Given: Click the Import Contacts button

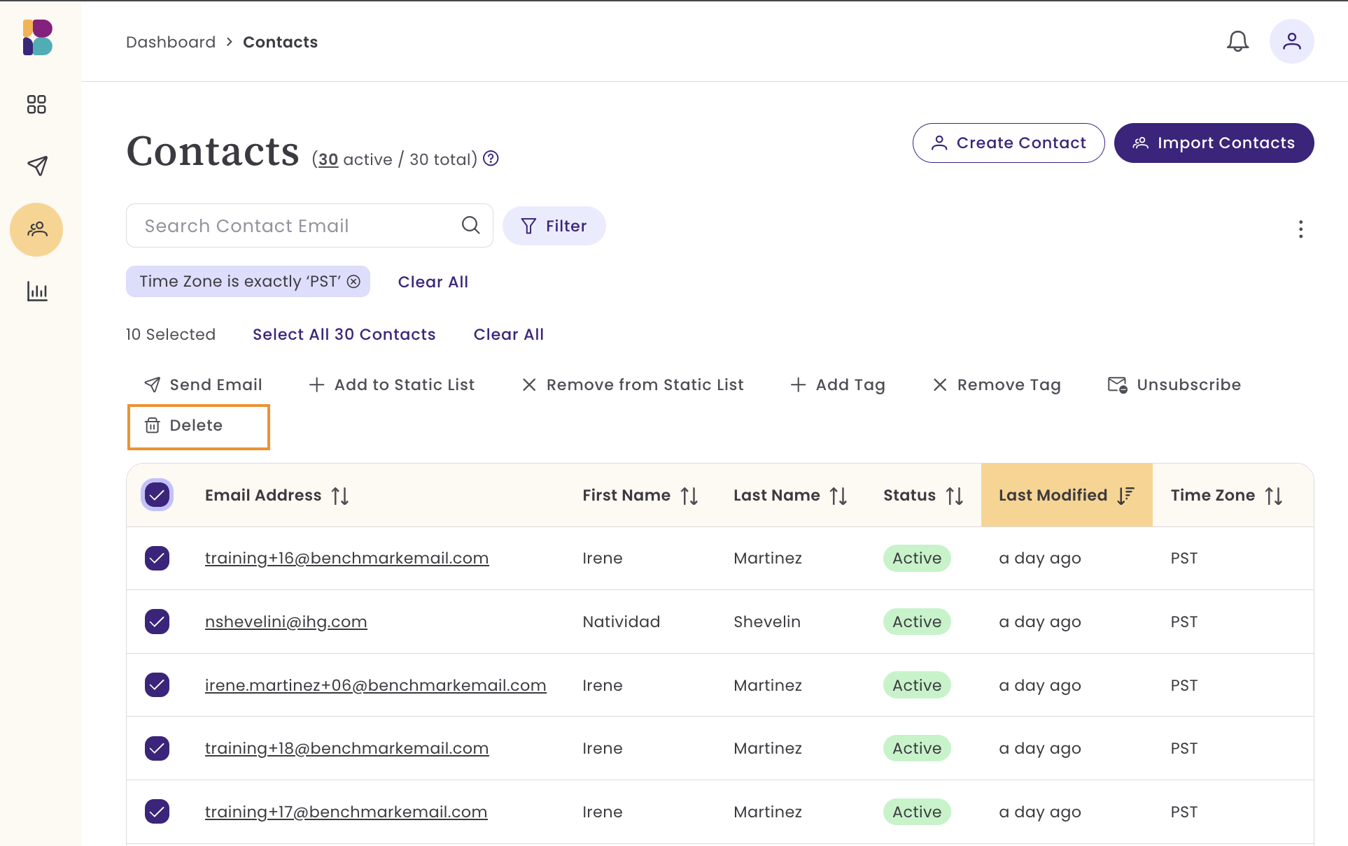Looking at the screenshot, I should (1214, 143).
